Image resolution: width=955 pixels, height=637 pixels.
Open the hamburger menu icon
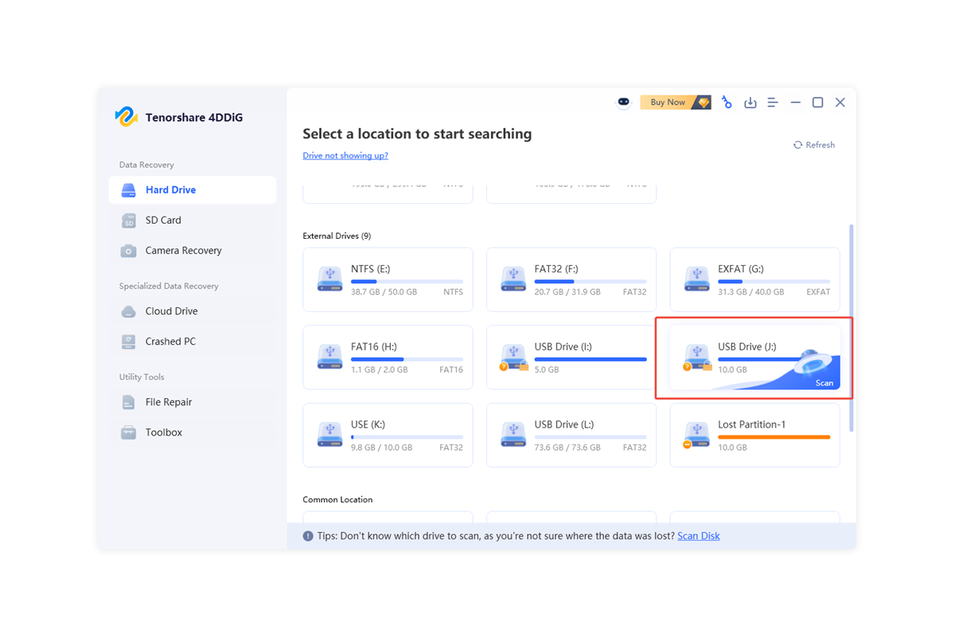pos(772,103)
